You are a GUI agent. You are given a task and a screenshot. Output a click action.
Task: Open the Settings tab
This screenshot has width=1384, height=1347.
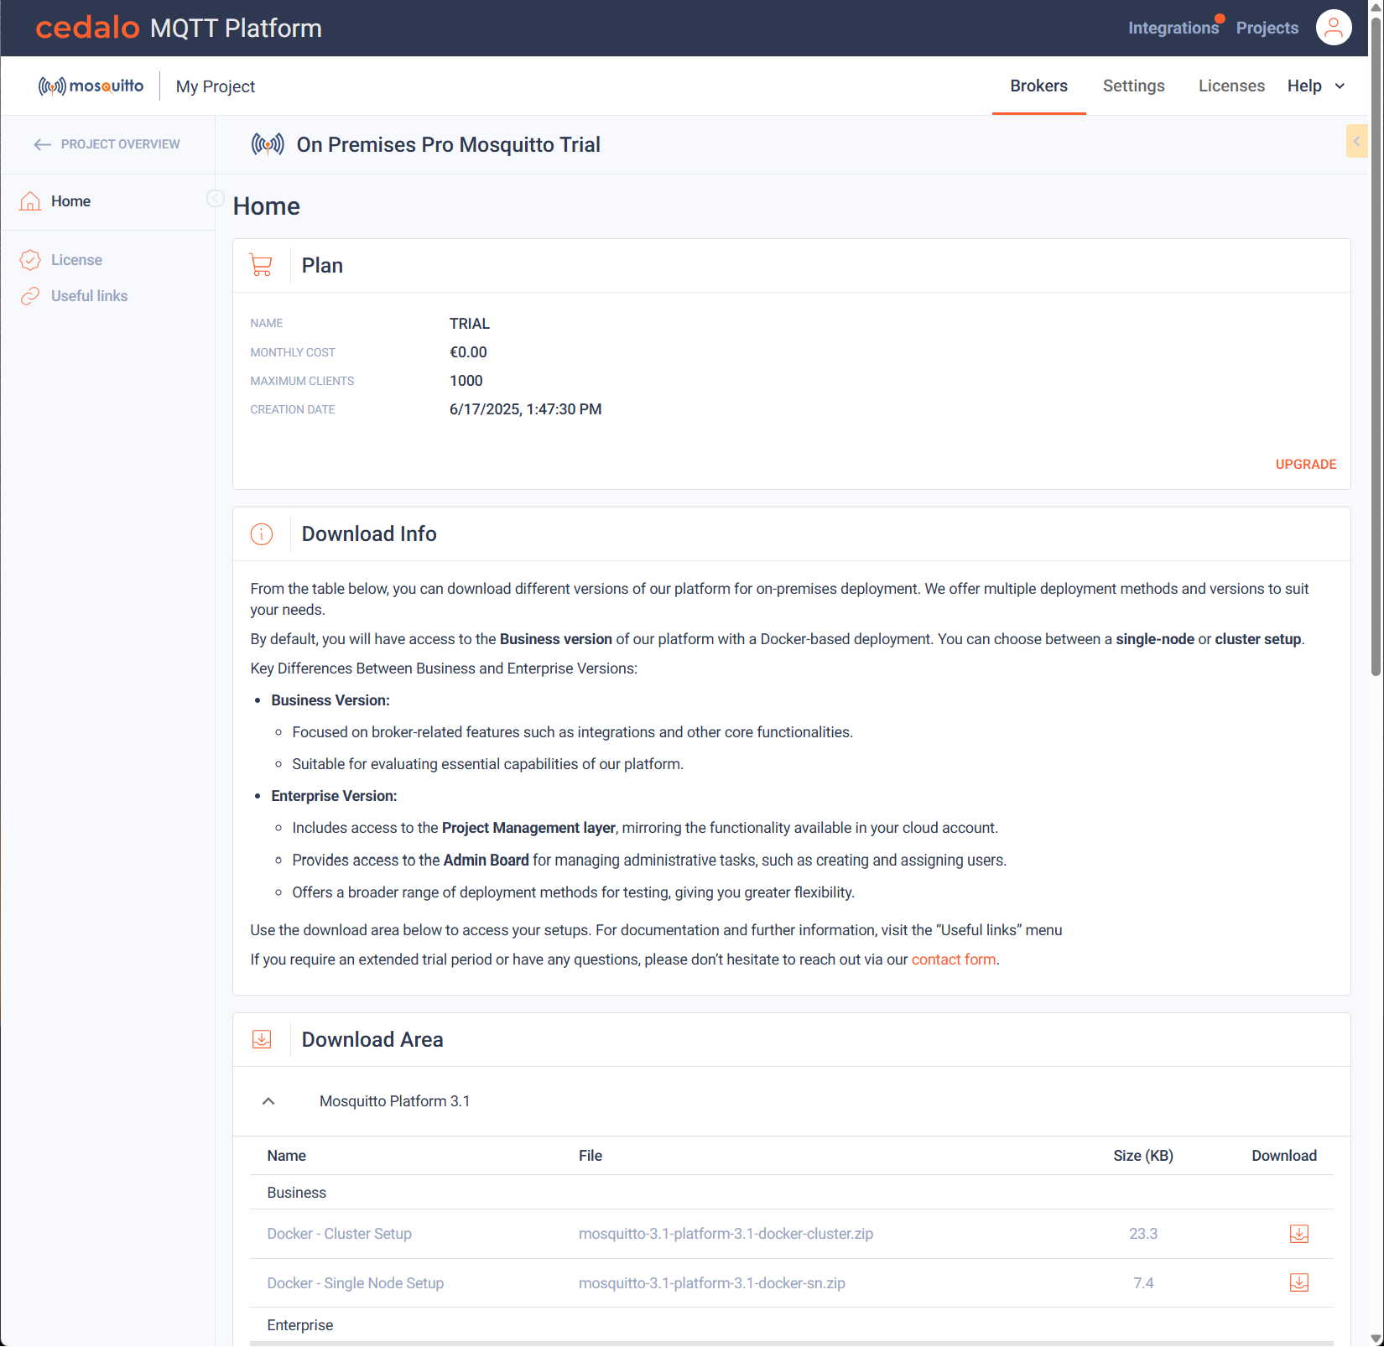[x=1133, y=86]
